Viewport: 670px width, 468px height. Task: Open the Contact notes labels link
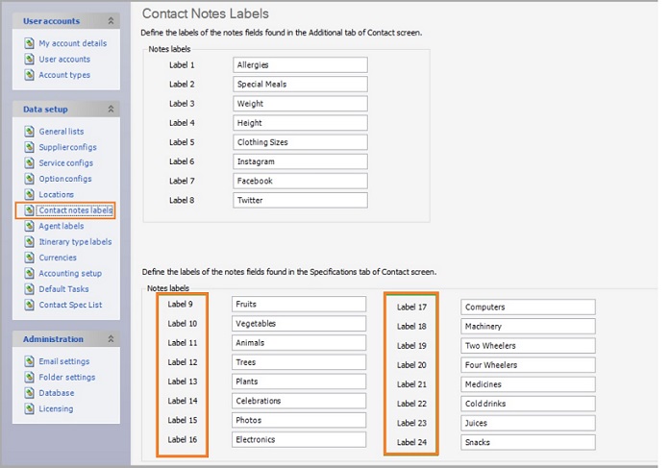tap(75, 210)
